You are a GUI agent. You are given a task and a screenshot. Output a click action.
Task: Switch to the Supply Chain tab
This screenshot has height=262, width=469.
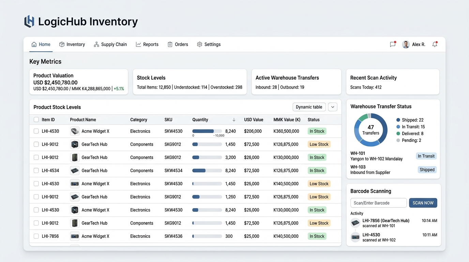pos(110,44)
